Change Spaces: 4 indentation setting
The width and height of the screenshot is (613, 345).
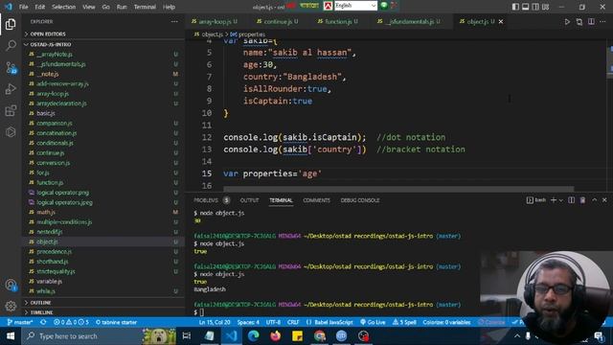248,322
